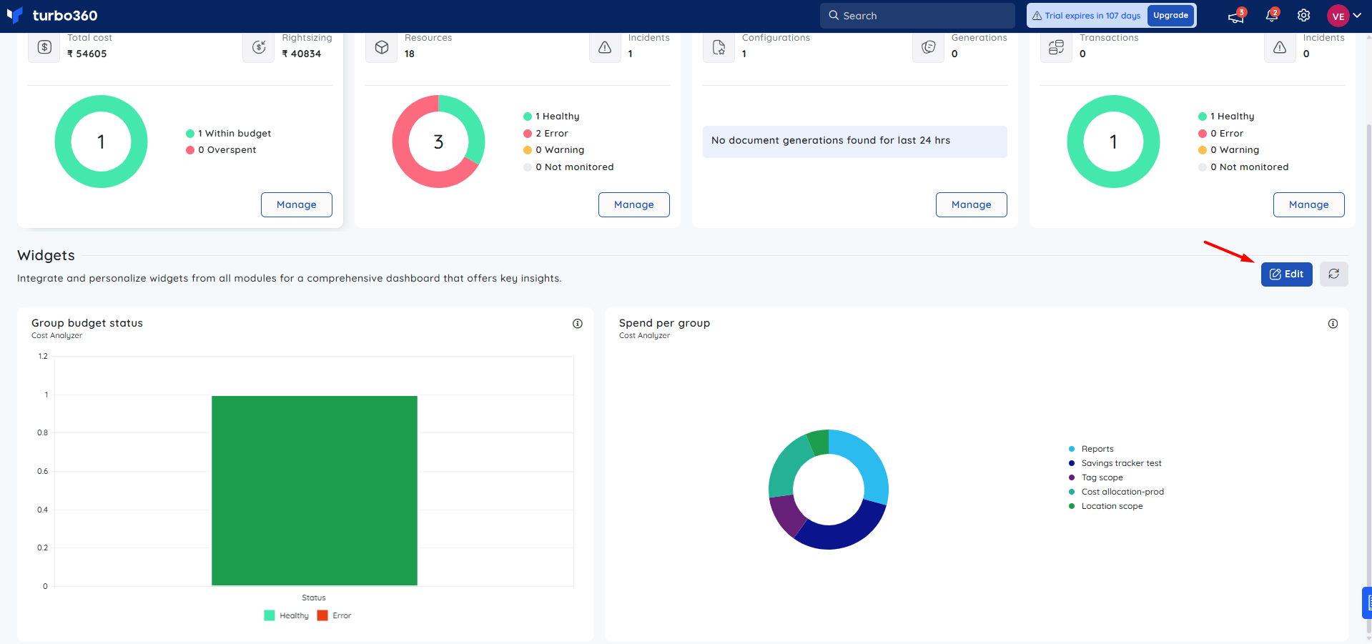Click '0 Overspent' legend text

coord(227,150)
